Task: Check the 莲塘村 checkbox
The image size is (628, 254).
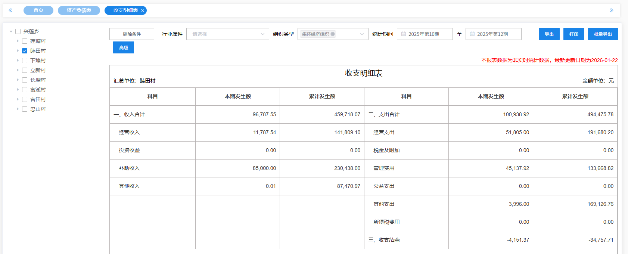Action: coord(25,41)
